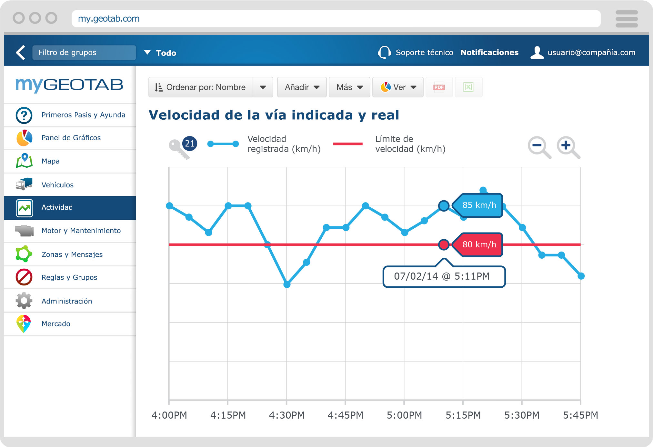Click the 80 km/h tooltip label
This screenshot has height=447, width=653.
[x=477, y=245]
